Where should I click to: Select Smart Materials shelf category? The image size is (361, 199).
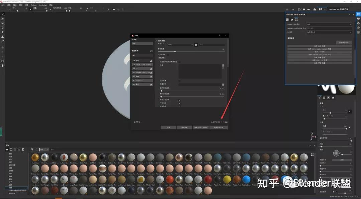coord(17,191)
